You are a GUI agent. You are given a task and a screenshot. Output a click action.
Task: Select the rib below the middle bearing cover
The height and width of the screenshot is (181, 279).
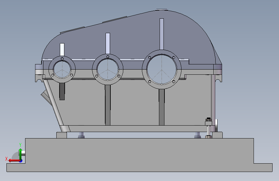[x=108, y=105]
